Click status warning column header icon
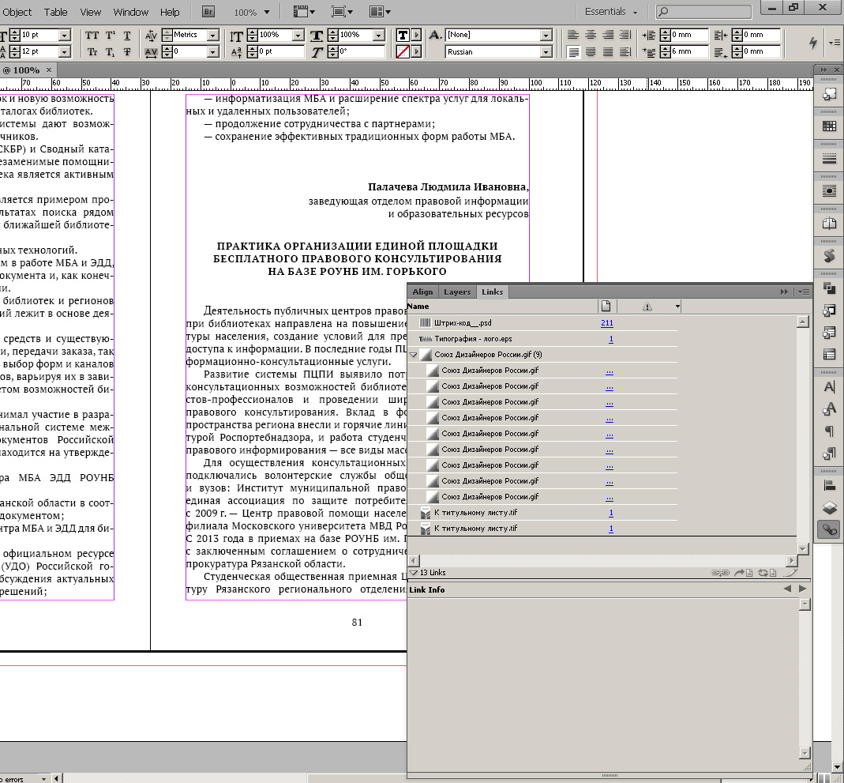844x783 pixels. click(x=647, y=307)
